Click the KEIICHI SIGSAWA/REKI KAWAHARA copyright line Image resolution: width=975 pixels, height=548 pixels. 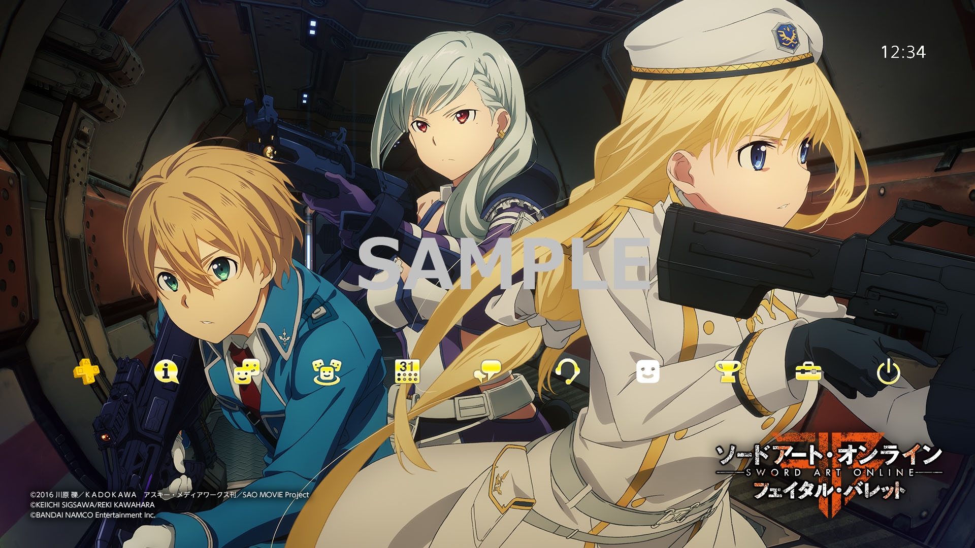coord(92,505)
